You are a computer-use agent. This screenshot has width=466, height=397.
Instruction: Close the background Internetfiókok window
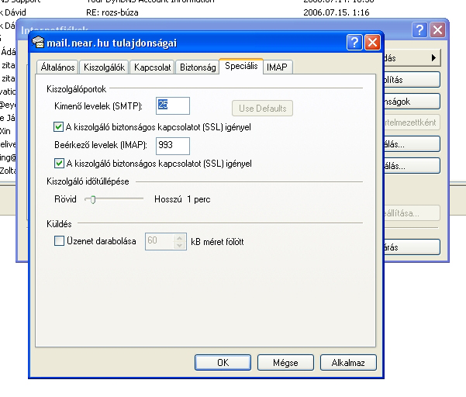tap(438, 30)
